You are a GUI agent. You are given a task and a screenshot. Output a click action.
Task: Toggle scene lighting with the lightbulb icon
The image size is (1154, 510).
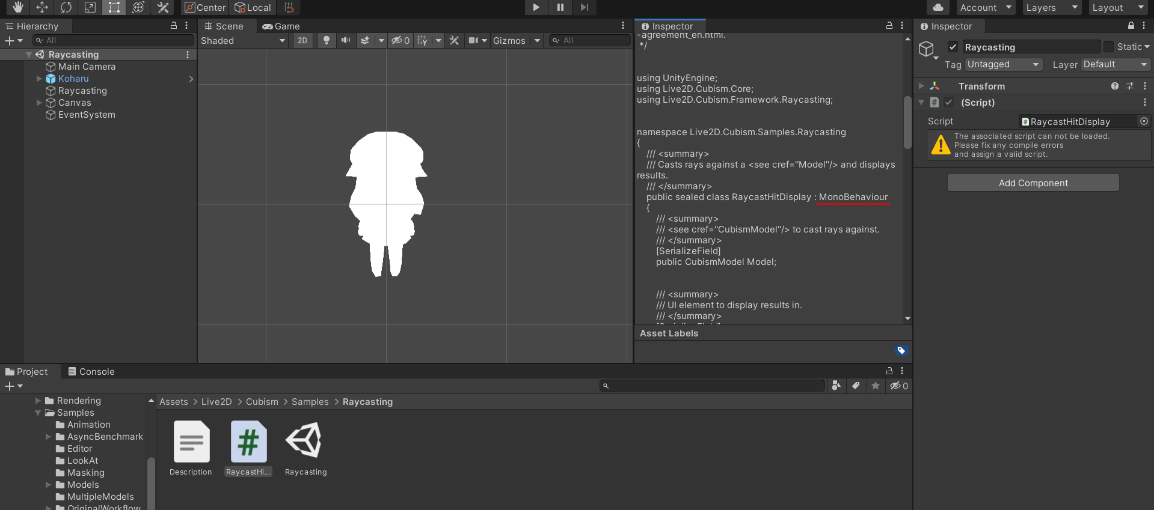[326, 40]
